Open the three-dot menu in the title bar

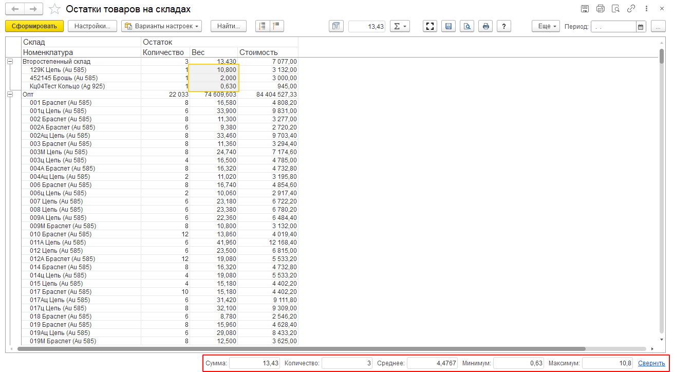[646, 9]
